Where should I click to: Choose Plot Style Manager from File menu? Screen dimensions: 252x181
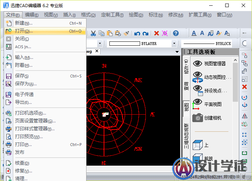coord(45,129)
